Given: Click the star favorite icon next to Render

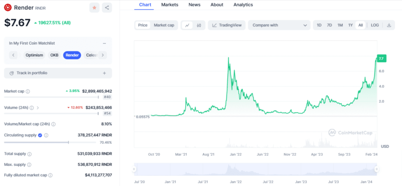Looking at the screenshot, I should tap(94, 7).
